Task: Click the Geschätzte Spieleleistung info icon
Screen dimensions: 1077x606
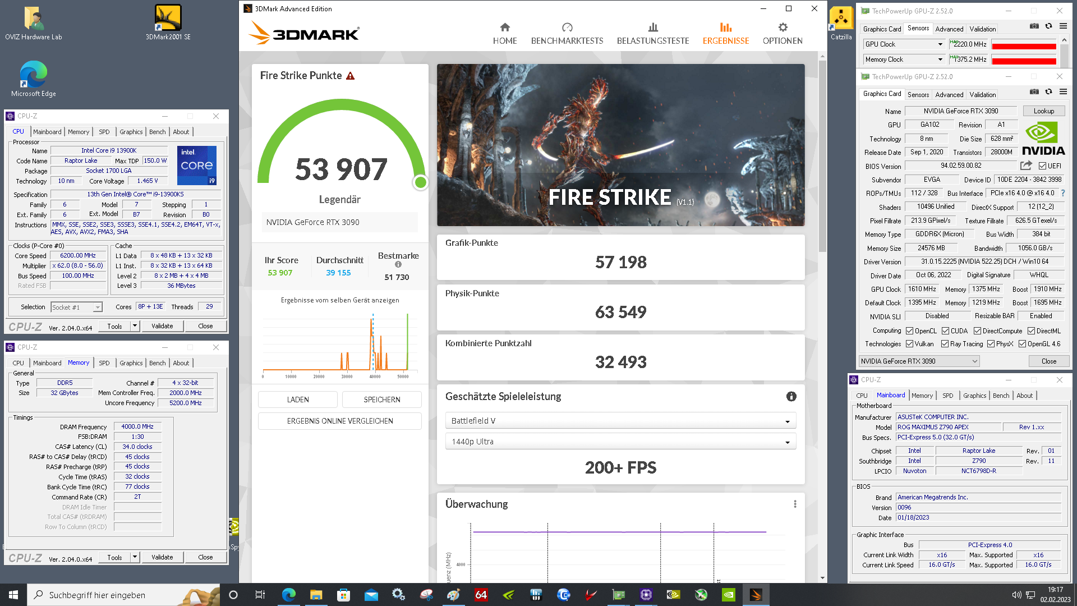Action: point(791,397)
